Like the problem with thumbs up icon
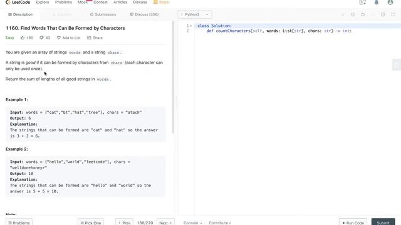 pos(27,37)
